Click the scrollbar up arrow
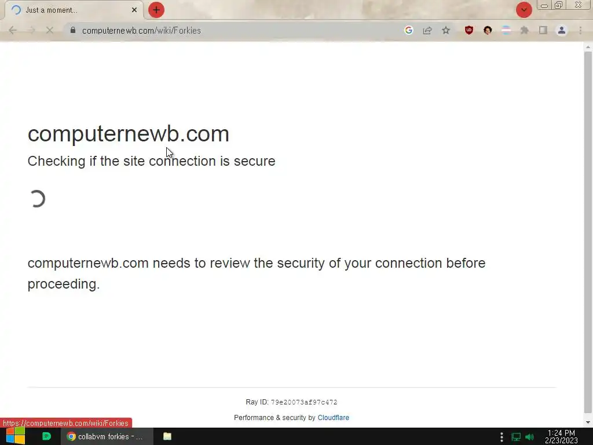This screenshot has height=445, width=593. pos(588,47)
